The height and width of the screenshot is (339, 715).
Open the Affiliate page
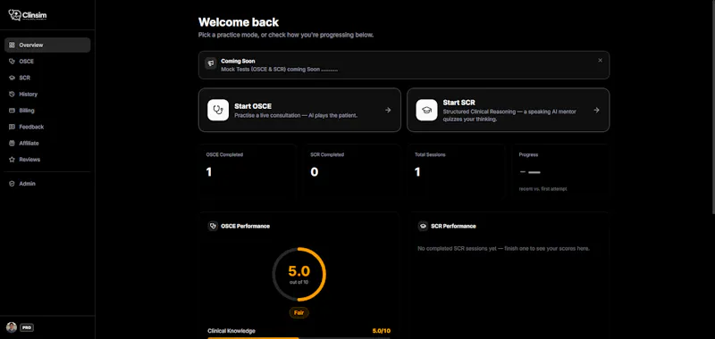pyautogui.click(x=47, y=144)
